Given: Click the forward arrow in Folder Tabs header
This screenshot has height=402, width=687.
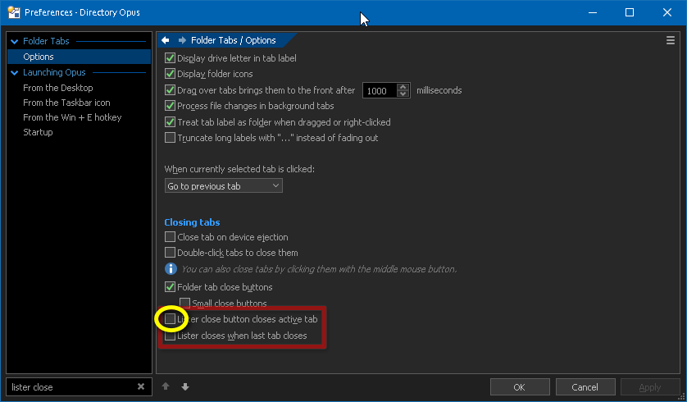Looking at the screenshot, I should (182, 40).
